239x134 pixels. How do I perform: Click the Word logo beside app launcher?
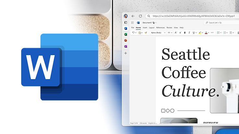[138, 23]
